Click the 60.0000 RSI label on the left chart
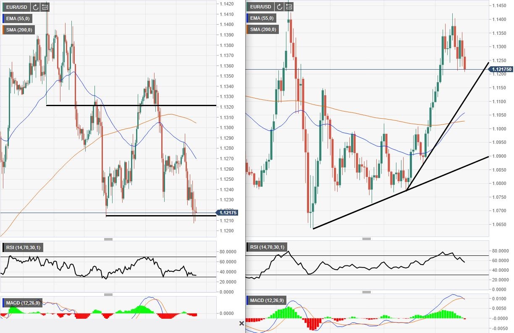 pos(228,262)
